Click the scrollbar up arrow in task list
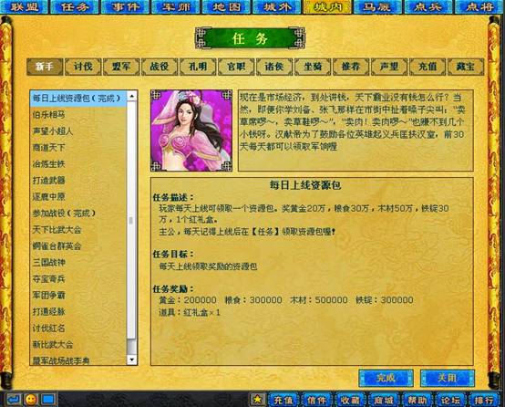 coord(131,96)
